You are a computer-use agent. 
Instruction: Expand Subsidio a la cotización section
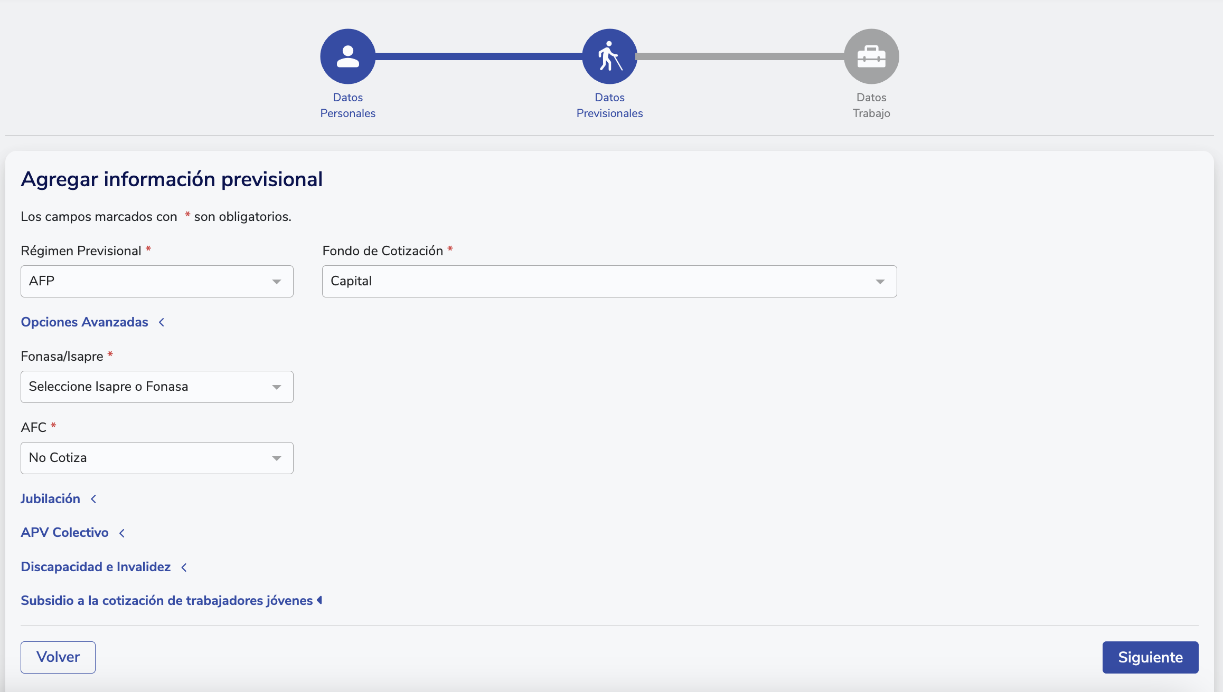point(166,601)
